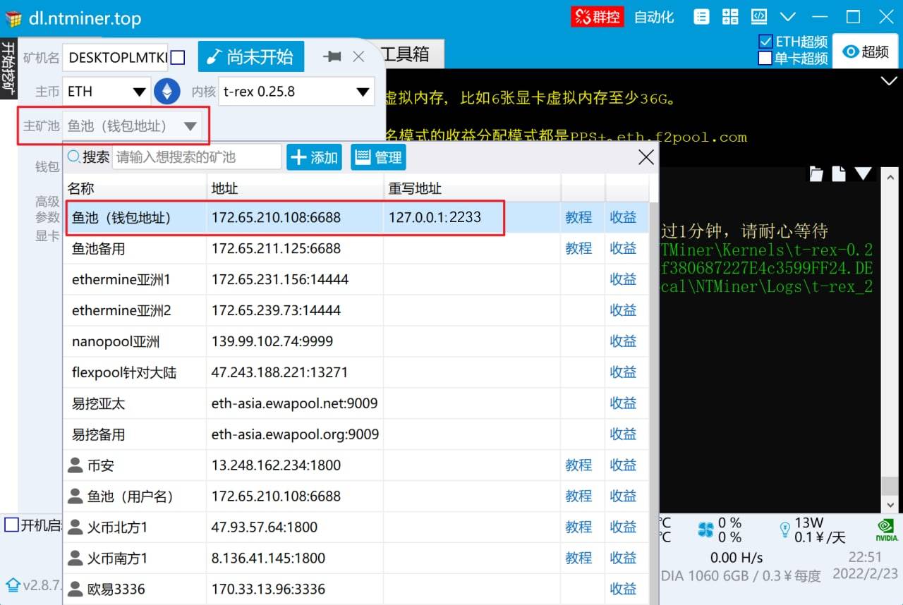Click the 群控 group control icon
The height and width of the screenshot is (605, 903).
pyautogui.click(x=598, y=17)
